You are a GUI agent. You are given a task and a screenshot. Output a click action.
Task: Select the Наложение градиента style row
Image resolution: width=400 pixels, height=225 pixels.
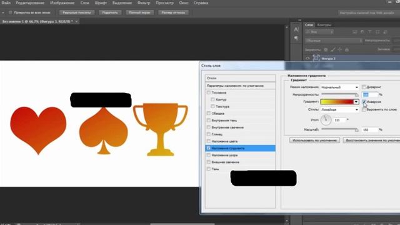(x=240, y=148)
